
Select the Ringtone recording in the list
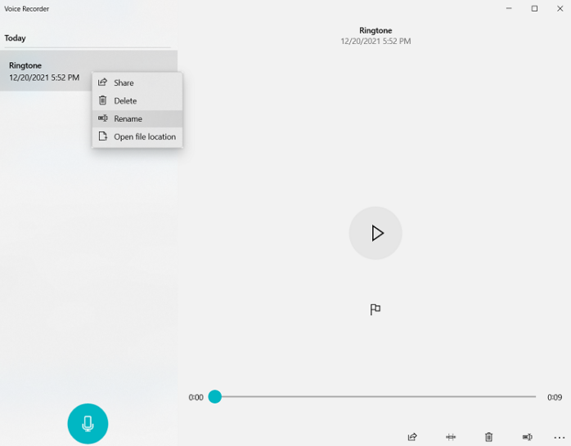tap(88, 71)
